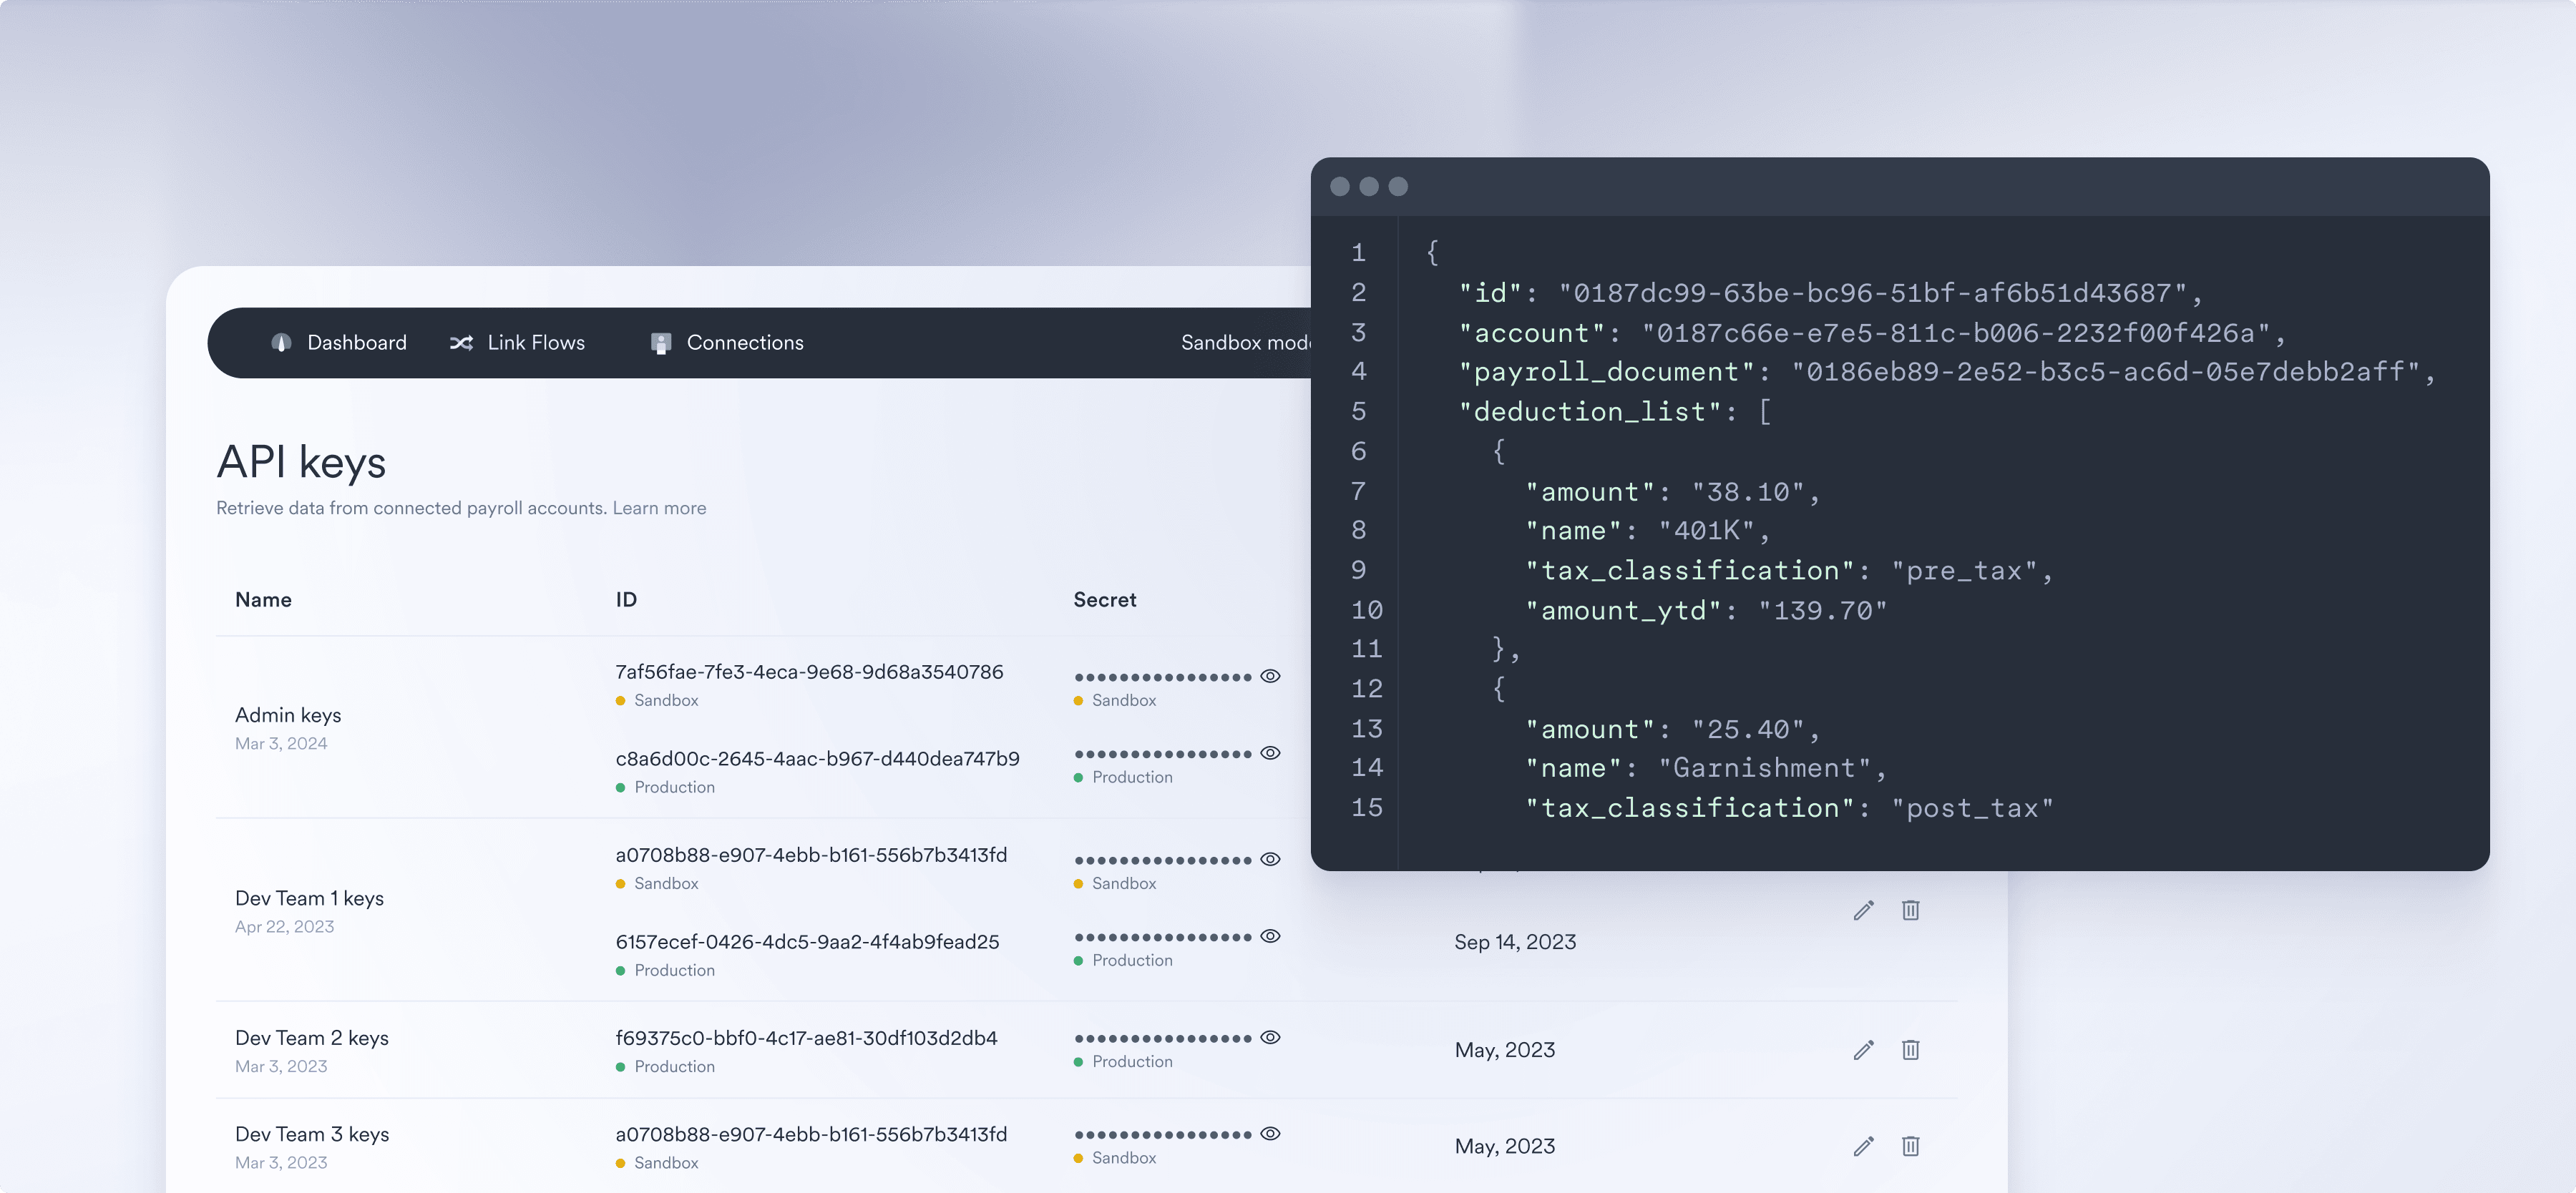
Task: Click the May, 2023 date for Dev Team 2
Action: (x=1505, y=1050)
